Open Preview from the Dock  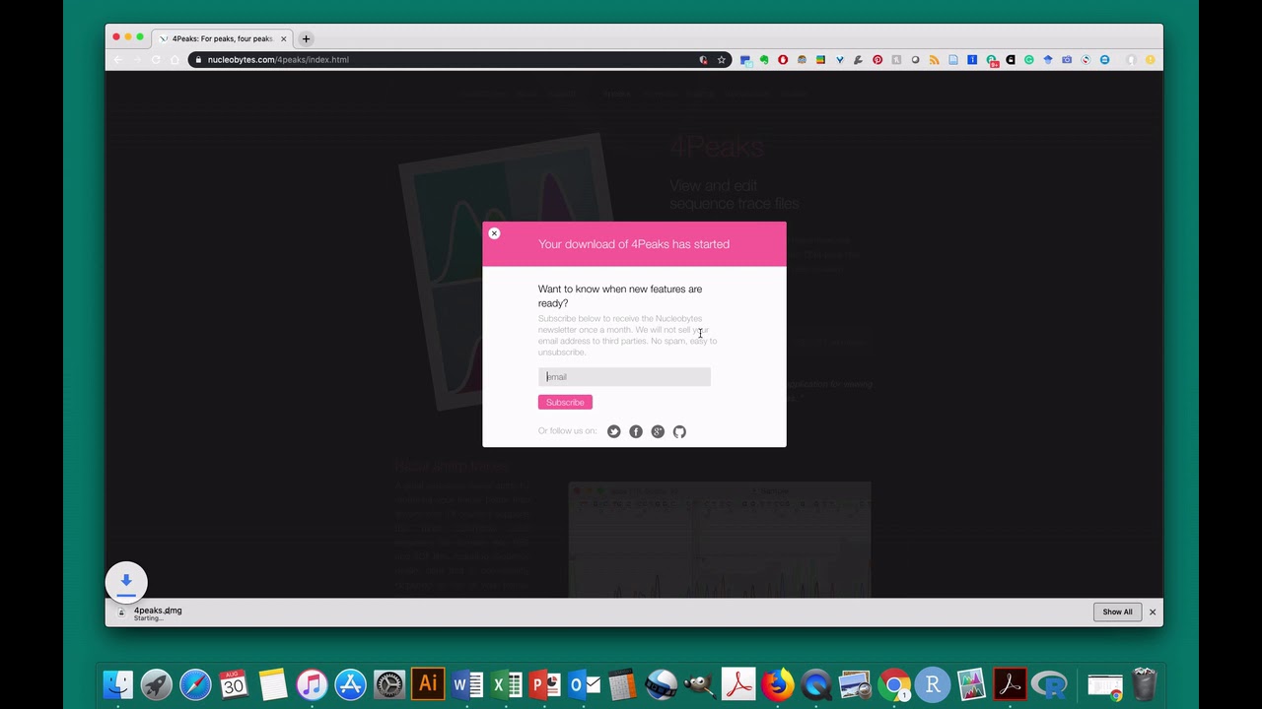[855, 684]
